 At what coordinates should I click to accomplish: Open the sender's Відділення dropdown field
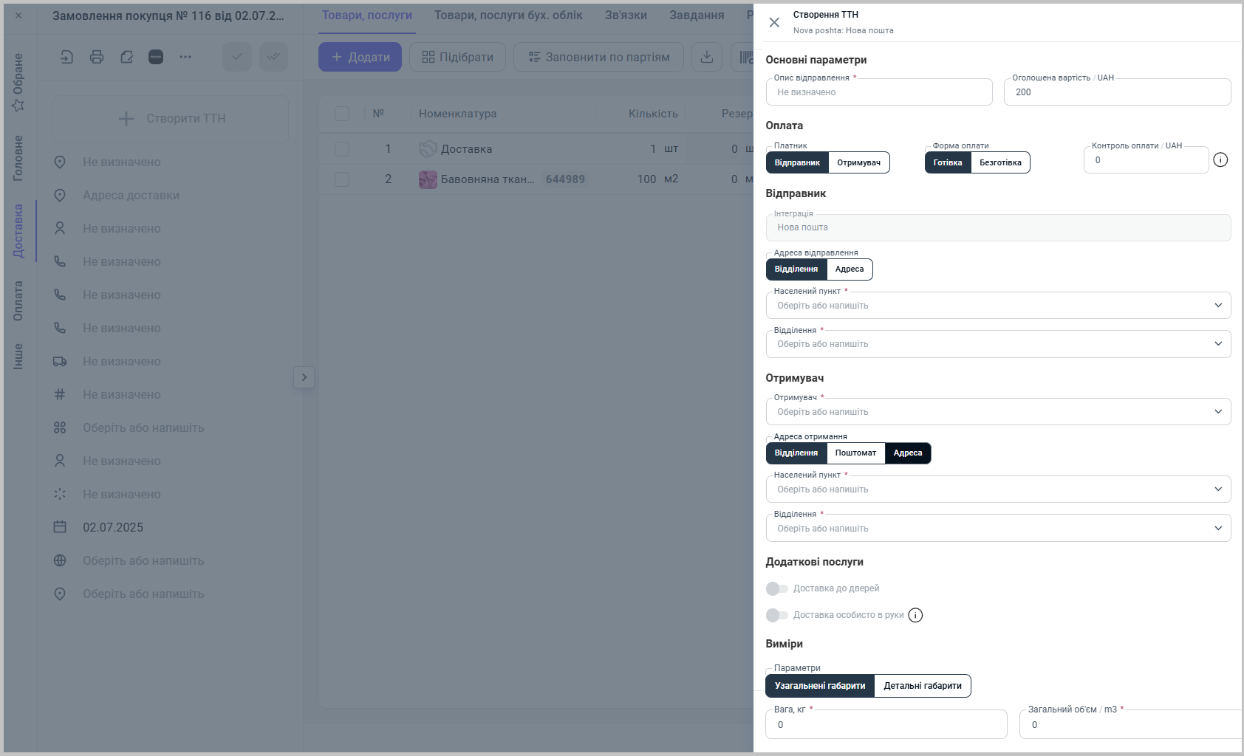pos(998,344)
